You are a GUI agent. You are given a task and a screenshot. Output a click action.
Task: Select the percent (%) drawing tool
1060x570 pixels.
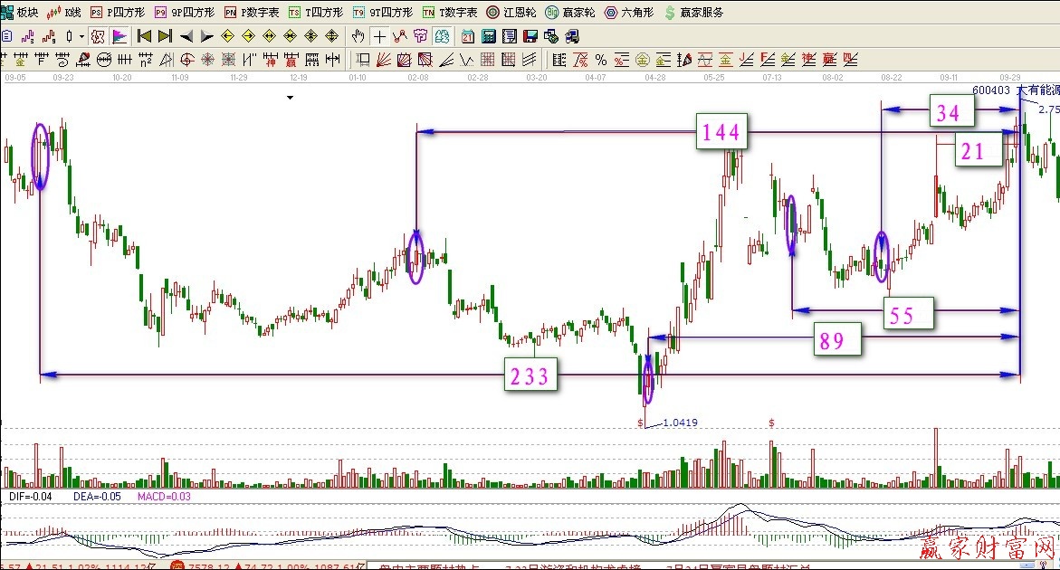601,60
